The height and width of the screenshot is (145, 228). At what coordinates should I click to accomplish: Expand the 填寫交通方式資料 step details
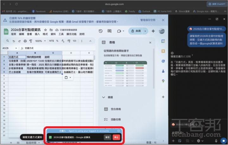[193, 55]
